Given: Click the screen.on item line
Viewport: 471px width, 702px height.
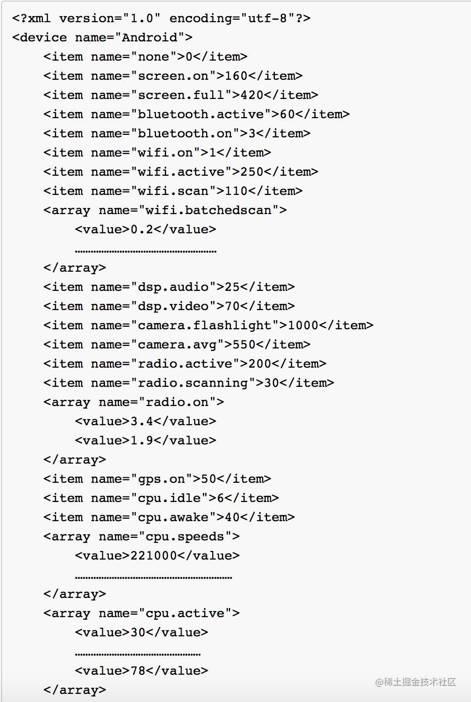Looking at the screenshot, I should pyautogui.click(x=173, y=76).
